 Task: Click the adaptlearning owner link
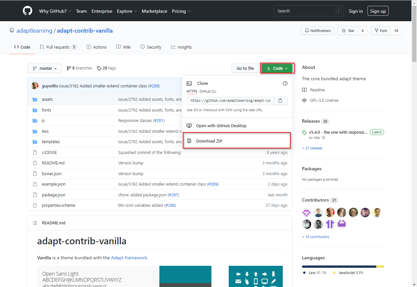pos(35,31)
